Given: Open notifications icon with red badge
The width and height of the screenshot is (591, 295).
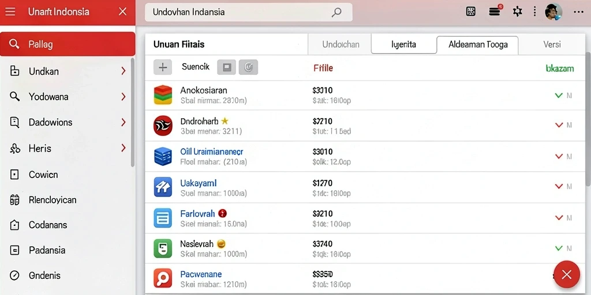Looking at the screenshot, I should (495, 11).
